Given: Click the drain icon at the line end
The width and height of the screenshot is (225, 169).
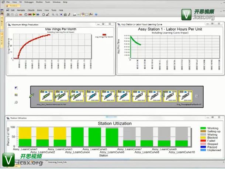Looking at the screenshot, I should point(197,96).
